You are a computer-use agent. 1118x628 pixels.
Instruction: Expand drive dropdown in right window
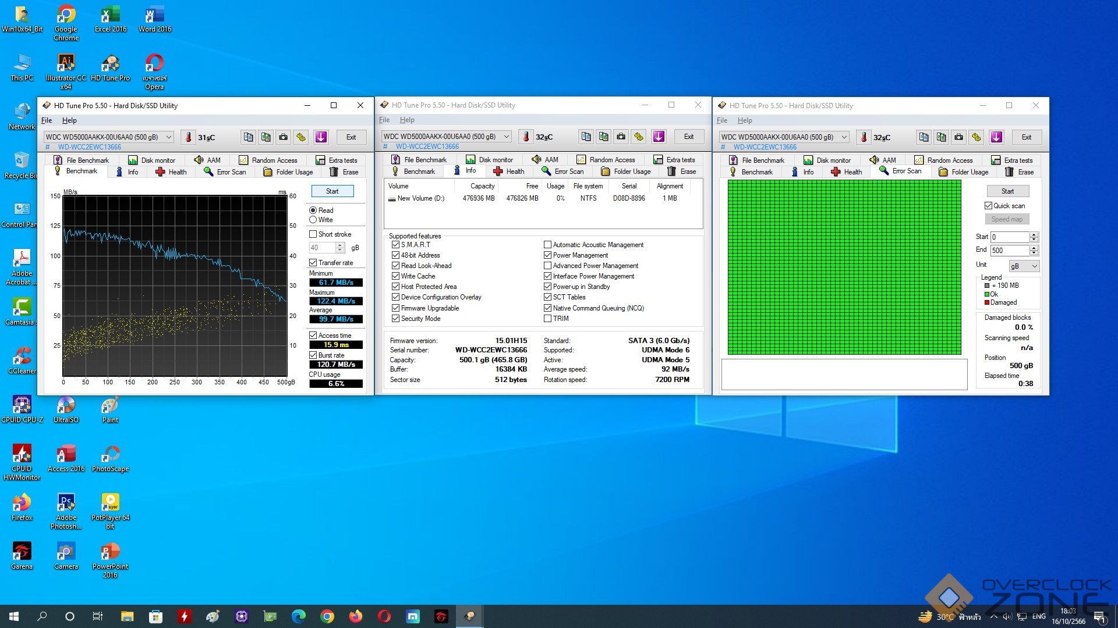pyautogui.click(x=844, y=137)
